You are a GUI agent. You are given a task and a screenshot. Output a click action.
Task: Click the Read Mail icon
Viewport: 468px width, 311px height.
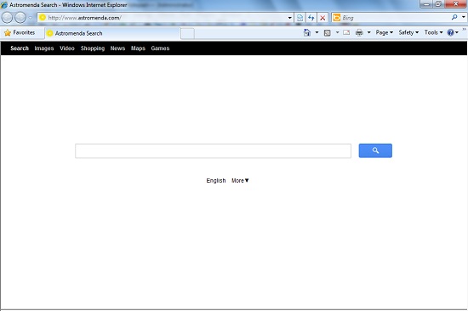pos(346,32)
